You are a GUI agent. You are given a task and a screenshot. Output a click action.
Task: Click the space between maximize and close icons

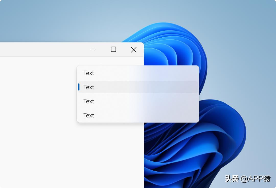(x=123, y=49)
